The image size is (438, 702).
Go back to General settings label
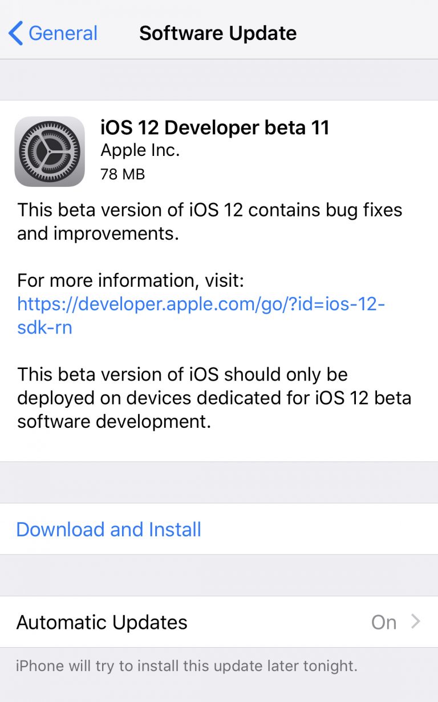(x=63, y=33)
